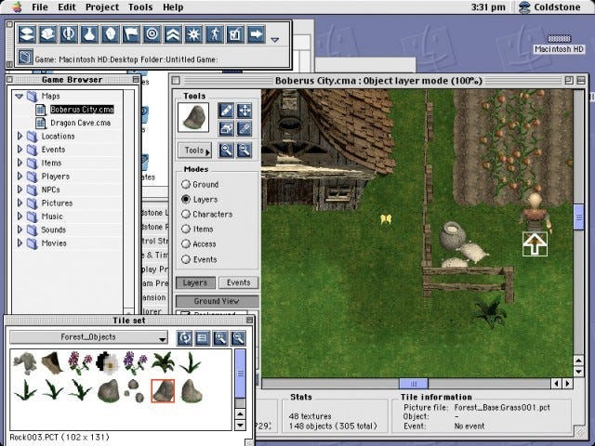The height and width of the screenshot is (446, 595).
Task: Click the stacked layers icon in the top toolbar
Action: point(27,34)
